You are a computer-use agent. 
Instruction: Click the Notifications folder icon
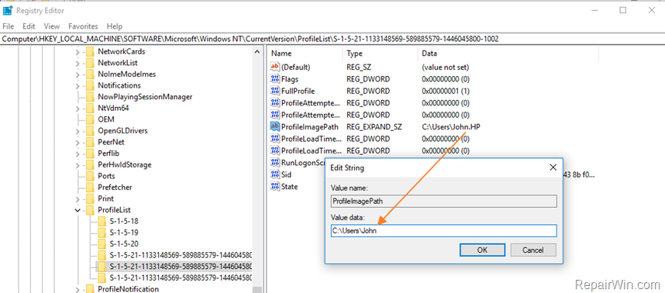pos(90,86)
